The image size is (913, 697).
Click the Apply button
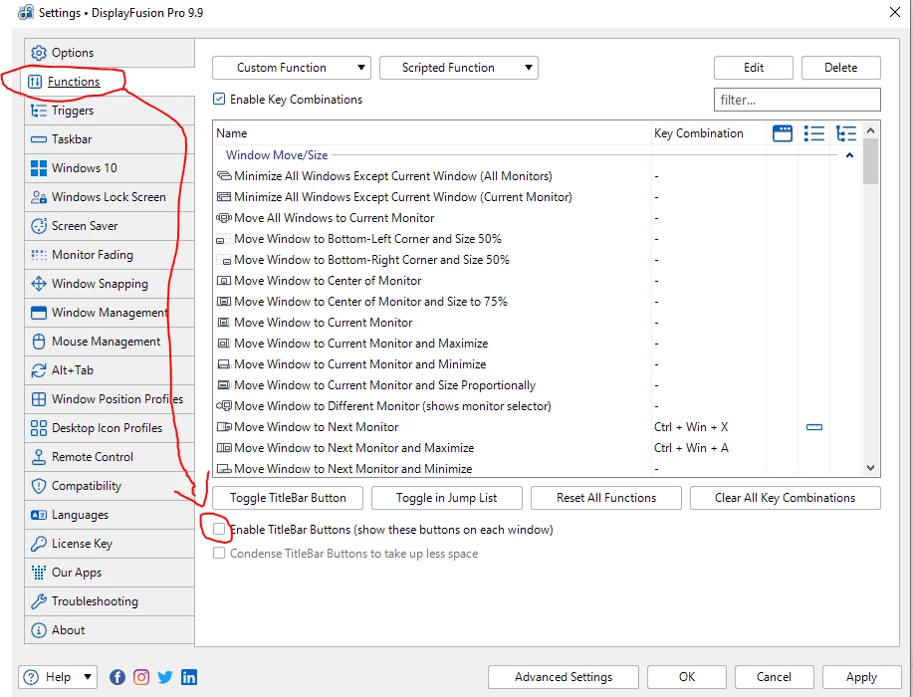click(x=861, y=677)
